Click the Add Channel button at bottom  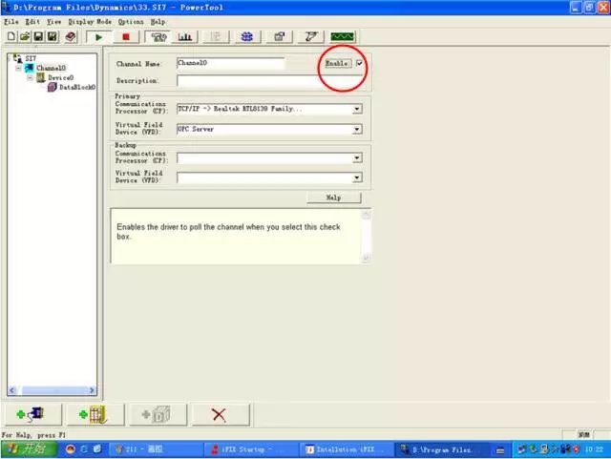tap(32, 414)
